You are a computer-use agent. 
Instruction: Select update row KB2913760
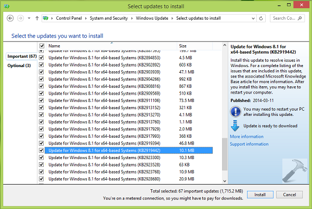tap(128, 122)
